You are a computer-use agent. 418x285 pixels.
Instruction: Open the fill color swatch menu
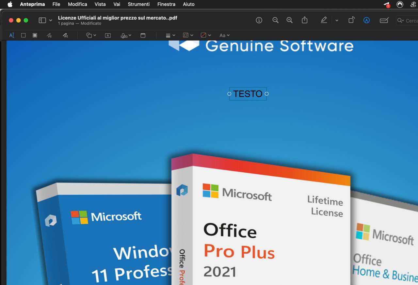point(206,35)
